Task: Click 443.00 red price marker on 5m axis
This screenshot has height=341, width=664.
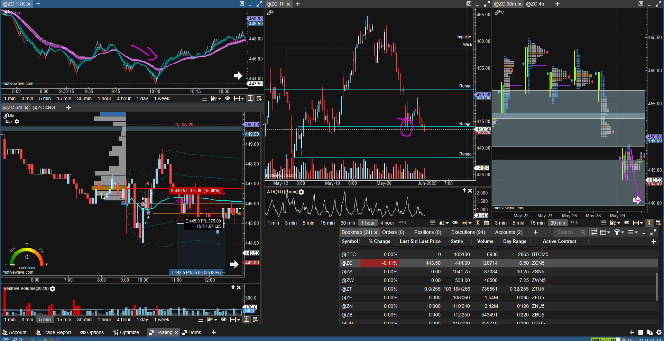Action: pos(252,263)
